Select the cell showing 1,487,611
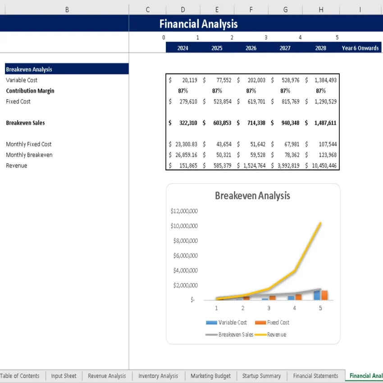The height and width of the screenshot is (383, 383). (x=324, y=123)
